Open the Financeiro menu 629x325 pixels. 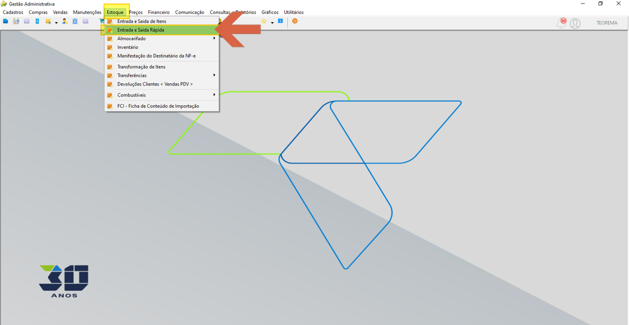pos(159,13)
